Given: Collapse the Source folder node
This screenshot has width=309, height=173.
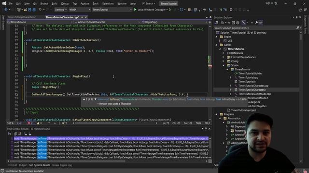Looking at the screenshot, I should pyautogui.click(x=224, y=65).
